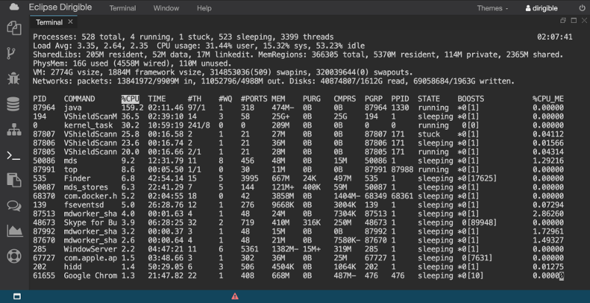Click the PhysMem summary line
The image size is (590, 303).
click(x=132, y=63)
